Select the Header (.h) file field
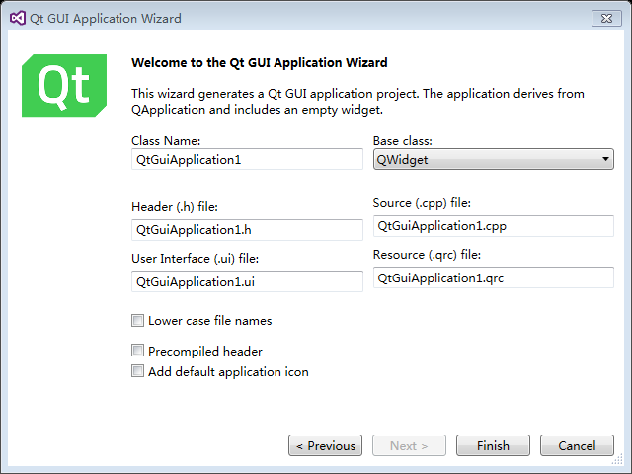The height and width of the screenshot is (474, 632). [247, 230]
